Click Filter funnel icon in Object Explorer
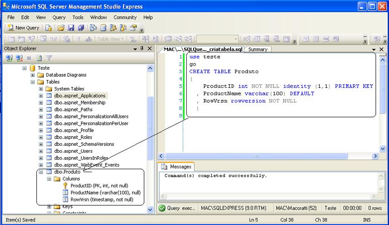 [49, 58]
